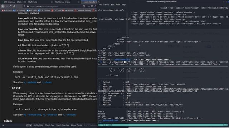Click the v1.3.1-dev ffuf version text

(x=112, y=75)
